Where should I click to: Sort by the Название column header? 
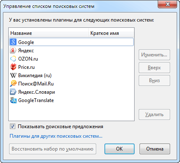point(49,33)
